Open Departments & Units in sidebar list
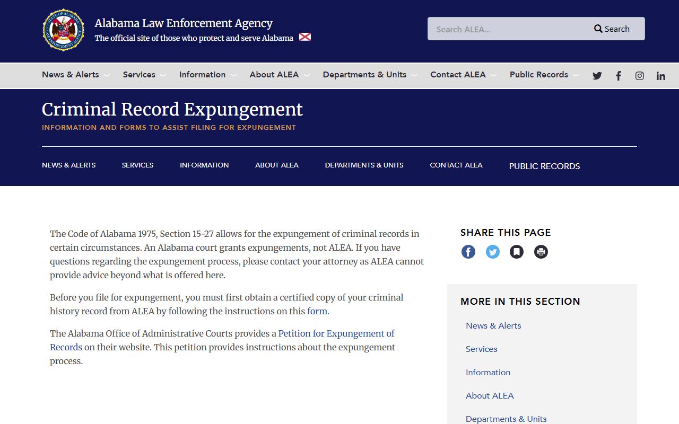679x424 pixels. 506,419
